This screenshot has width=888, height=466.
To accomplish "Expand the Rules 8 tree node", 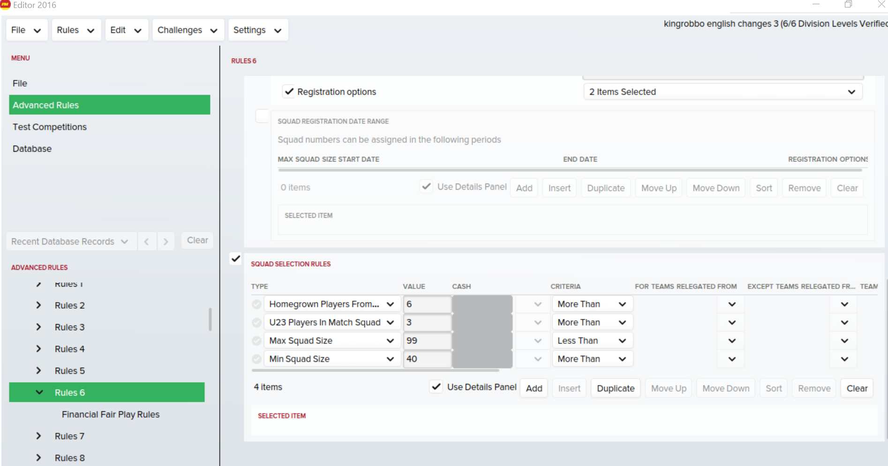I will [39, 458].
